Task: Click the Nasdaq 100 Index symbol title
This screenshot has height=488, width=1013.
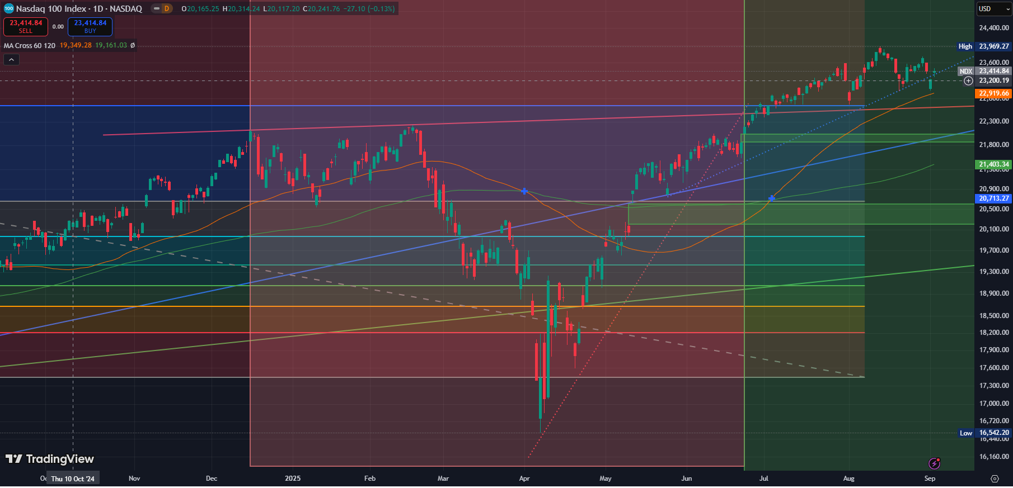Action: 79,8
